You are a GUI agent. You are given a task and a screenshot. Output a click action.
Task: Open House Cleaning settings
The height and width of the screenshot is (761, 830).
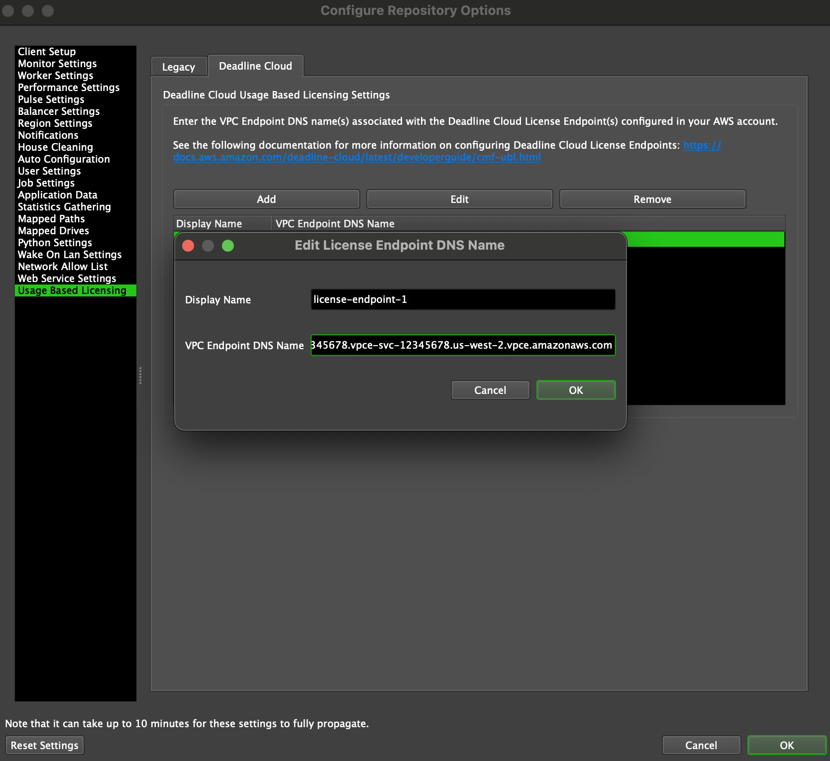pos(55,147)
